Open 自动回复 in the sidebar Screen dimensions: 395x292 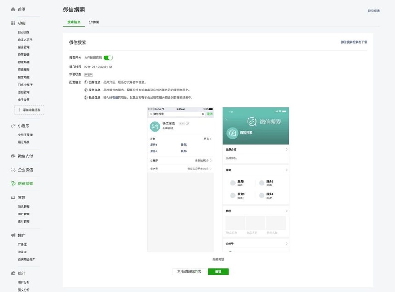tap(24, 32)
